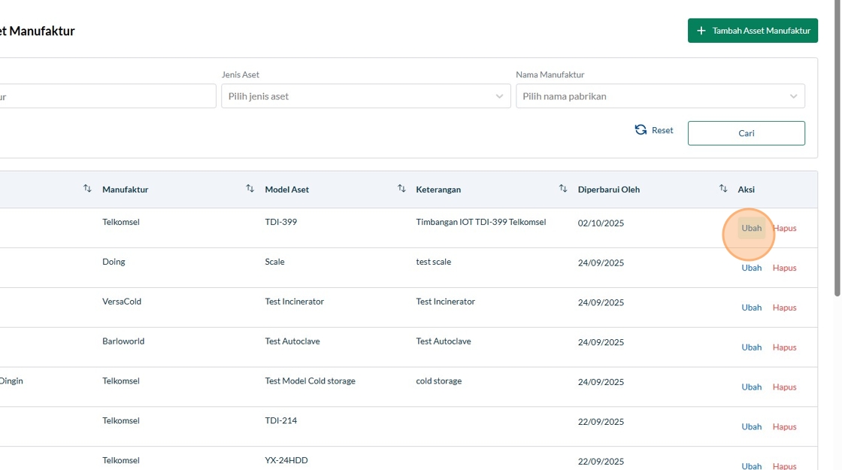Click the 'VersaCold' manufacturer cell
Screen dimensions: 842x470
coord(121,302)
